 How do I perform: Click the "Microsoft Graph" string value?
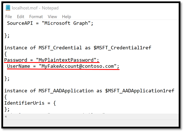[66, 23]
